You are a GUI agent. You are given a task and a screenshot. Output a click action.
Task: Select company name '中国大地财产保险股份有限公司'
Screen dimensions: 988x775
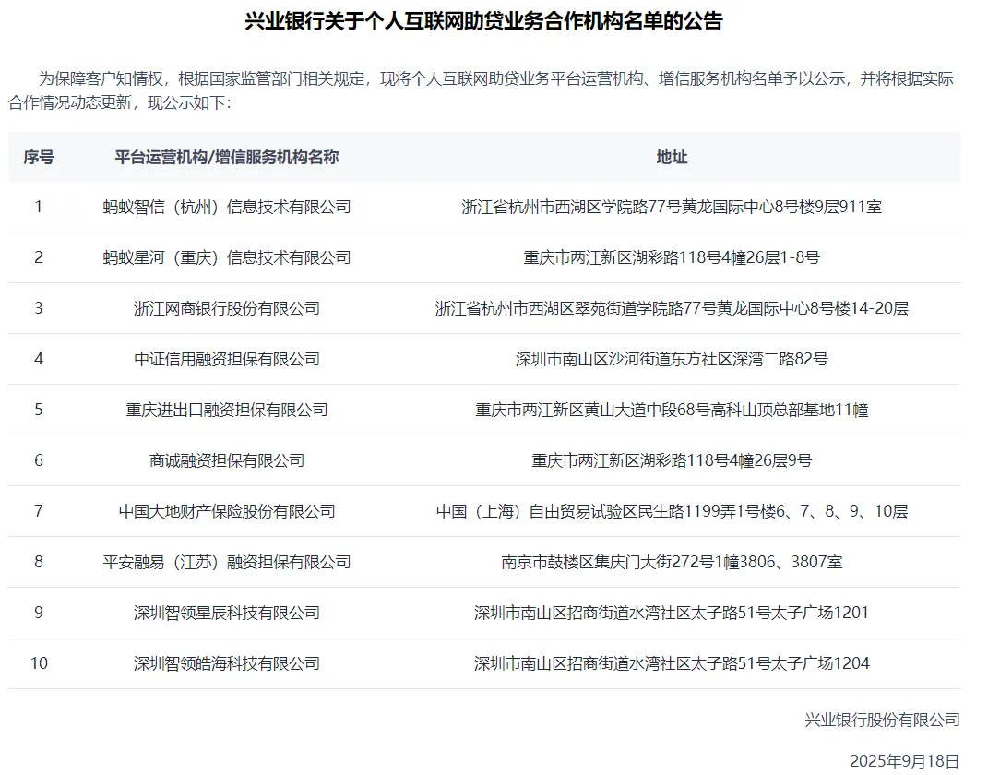pyautogui.click(x=227, y=511)
